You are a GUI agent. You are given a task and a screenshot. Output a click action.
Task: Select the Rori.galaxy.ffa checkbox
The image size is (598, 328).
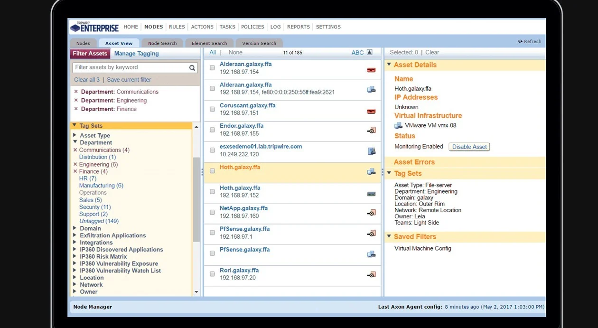click(212, 274)
